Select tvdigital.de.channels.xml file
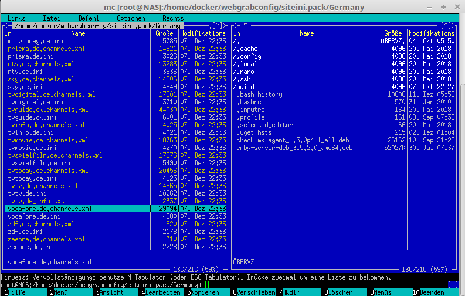This screenshot has width=465, height=296. 52,94
